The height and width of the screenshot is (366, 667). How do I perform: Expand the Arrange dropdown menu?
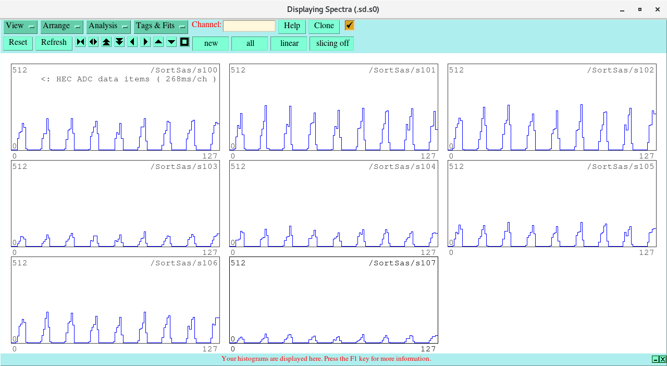pos(62,26)
